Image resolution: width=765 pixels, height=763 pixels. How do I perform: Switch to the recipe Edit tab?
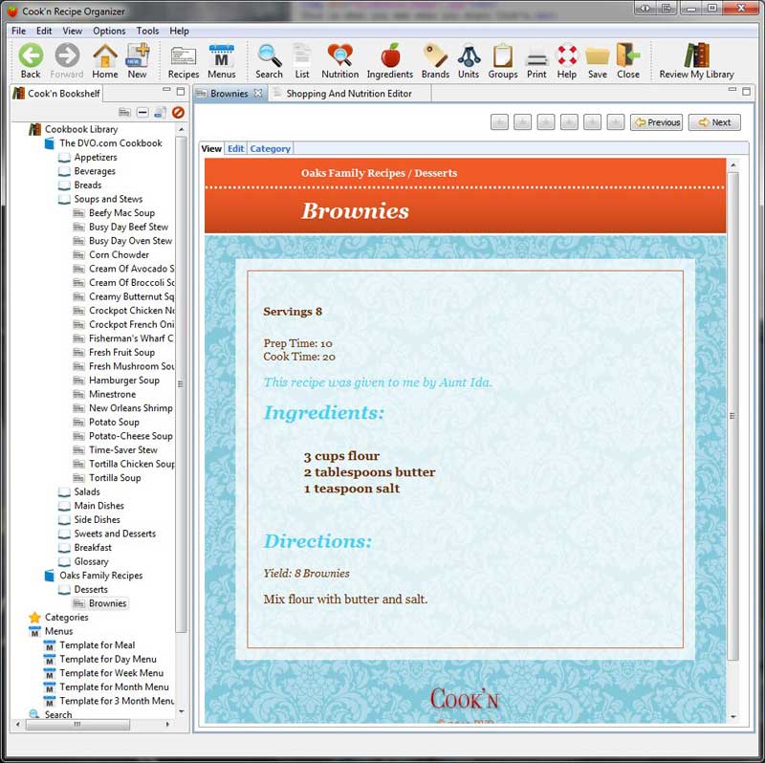click(x=235, y=148)
